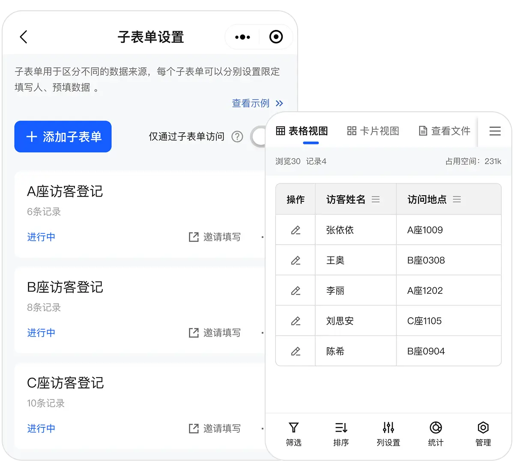Click the 添加子表单 button

tap(63, 137)
